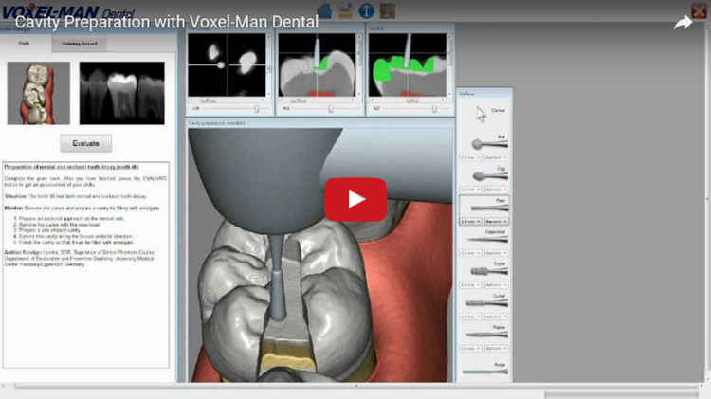Open the Cutter size dropdown

pos(470,317)
